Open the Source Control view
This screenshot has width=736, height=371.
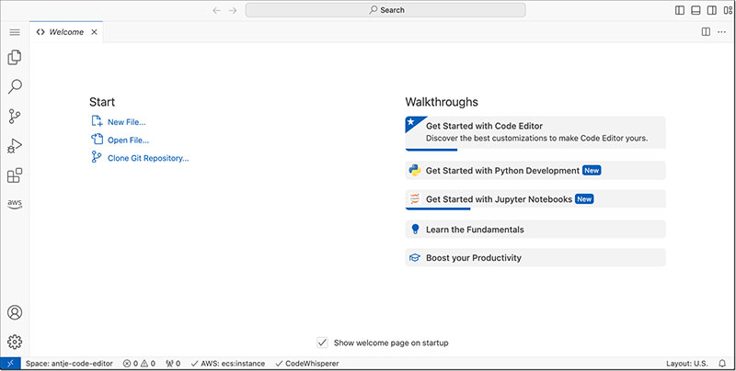[x=15, y=116]
